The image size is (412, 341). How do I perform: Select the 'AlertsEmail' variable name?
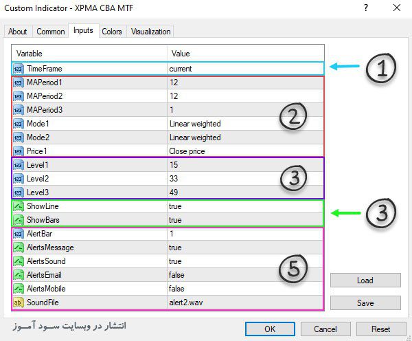point(44,275)
